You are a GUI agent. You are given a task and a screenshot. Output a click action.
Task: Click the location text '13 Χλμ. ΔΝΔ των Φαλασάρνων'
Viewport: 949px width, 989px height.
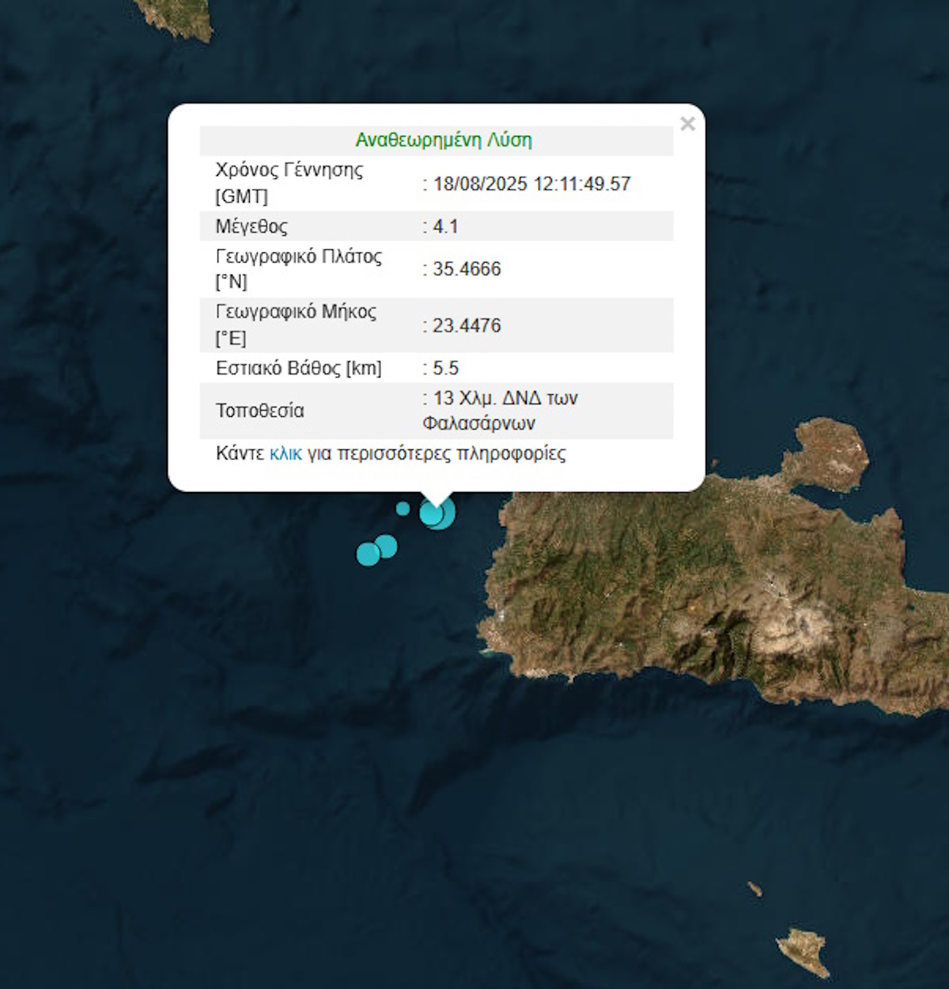click(x=500, y=410)
